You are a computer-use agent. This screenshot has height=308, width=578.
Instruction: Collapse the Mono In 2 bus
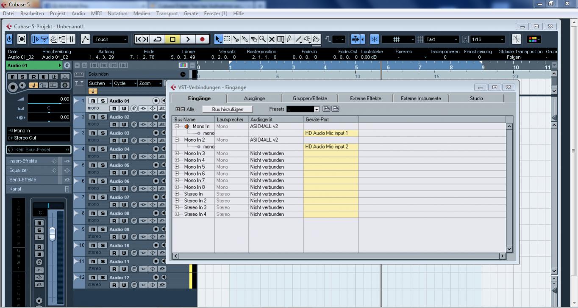(177, 140)
